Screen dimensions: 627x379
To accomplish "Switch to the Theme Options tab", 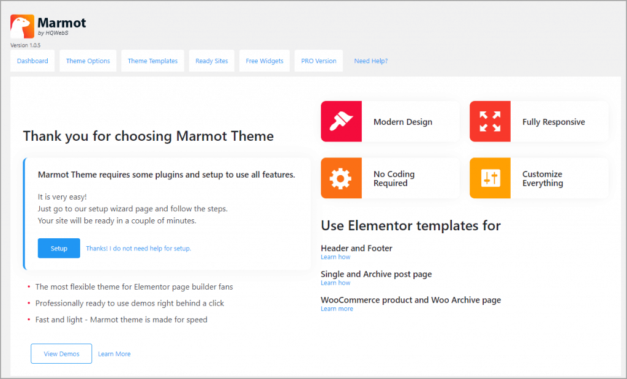I will coord(88,61).
